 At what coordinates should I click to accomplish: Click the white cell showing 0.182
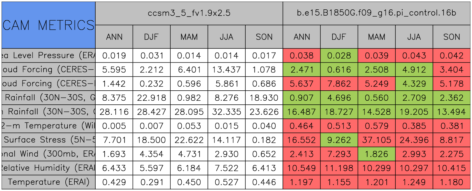pos(264,140)
